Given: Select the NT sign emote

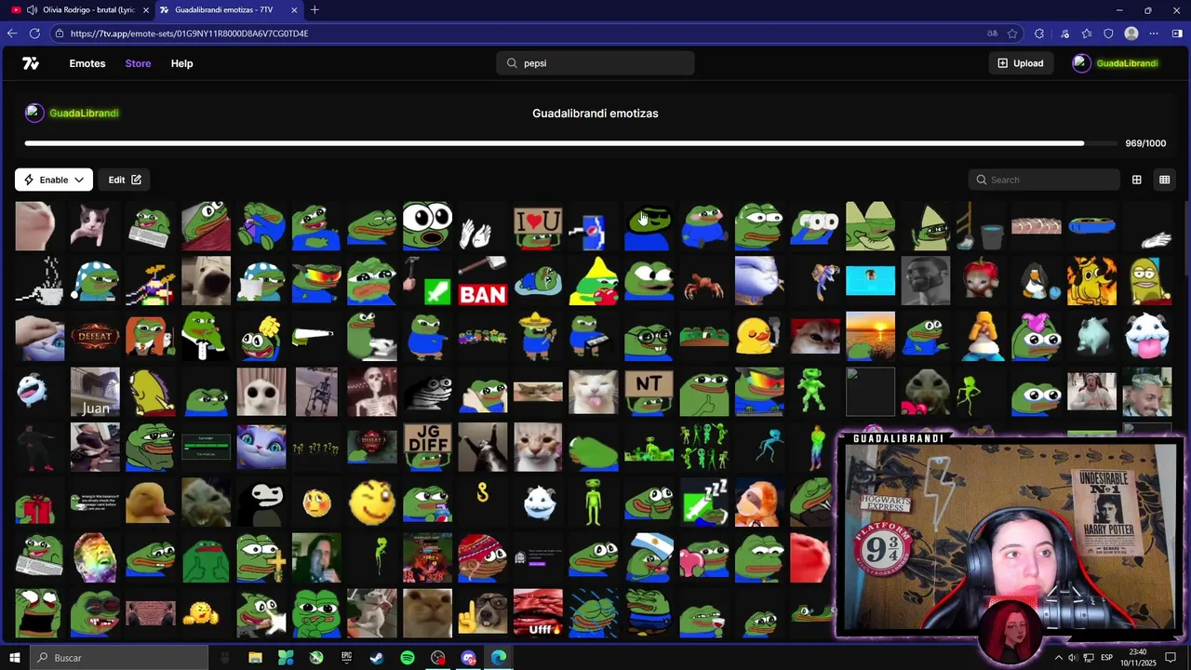Looking at the screenshot, I should coord(649,392).
